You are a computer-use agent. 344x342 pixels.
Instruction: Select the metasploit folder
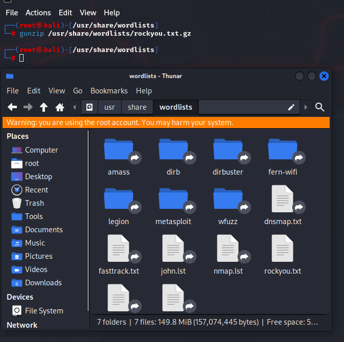(x=173, y=207)
